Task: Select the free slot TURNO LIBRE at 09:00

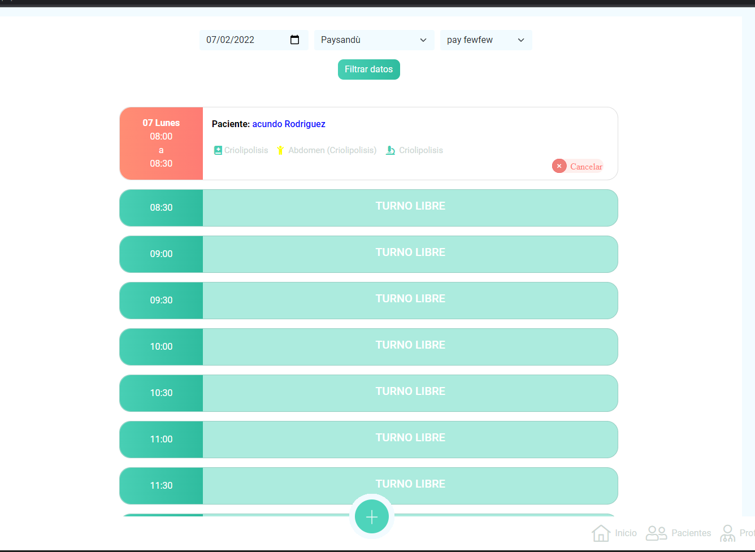Action: pyautogui.click(x=410, y=254)
